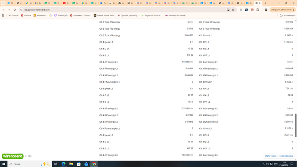Open File Explorer from the taskbar
This screenshot has width=297, height=167.
pyautogui.click(x=71, y=164)
